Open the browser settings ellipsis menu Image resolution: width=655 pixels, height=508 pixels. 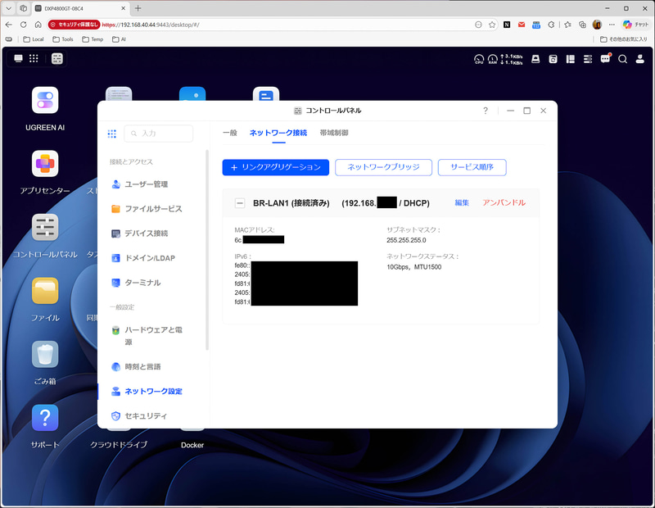pyautogui.click(x=612, y=25)
